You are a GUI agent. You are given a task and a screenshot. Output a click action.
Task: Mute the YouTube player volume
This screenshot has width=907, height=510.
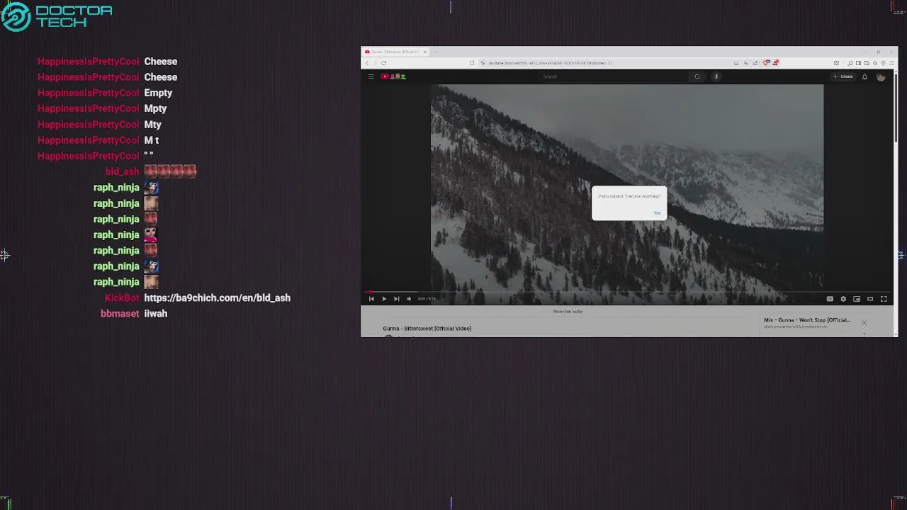[409, 299]
